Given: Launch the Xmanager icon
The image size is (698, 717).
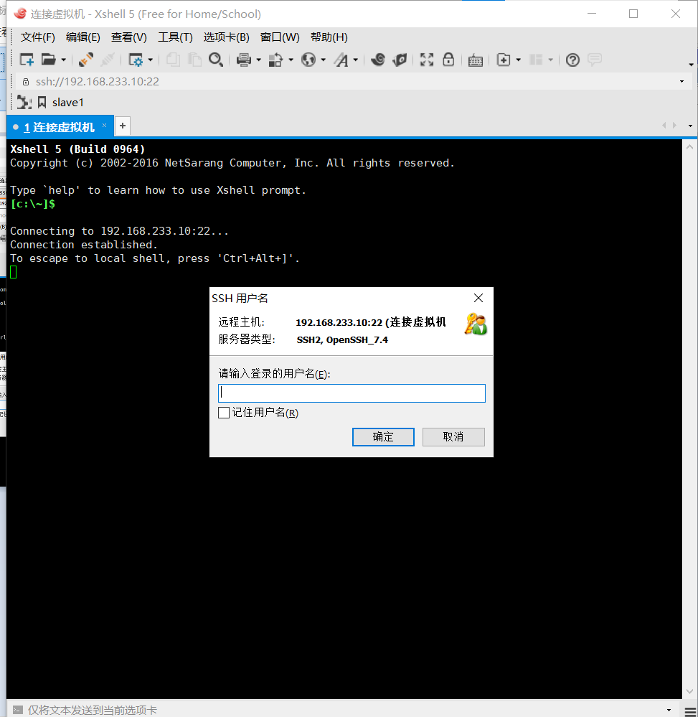Looking at the screenshot, I should coord(400,60).
